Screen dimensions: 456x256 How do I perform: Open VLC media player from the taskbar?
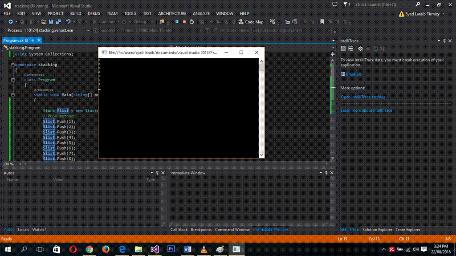pos(204,249)
